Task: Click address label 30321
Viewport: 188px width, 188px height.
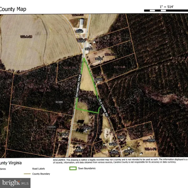Action: point(99,59)
